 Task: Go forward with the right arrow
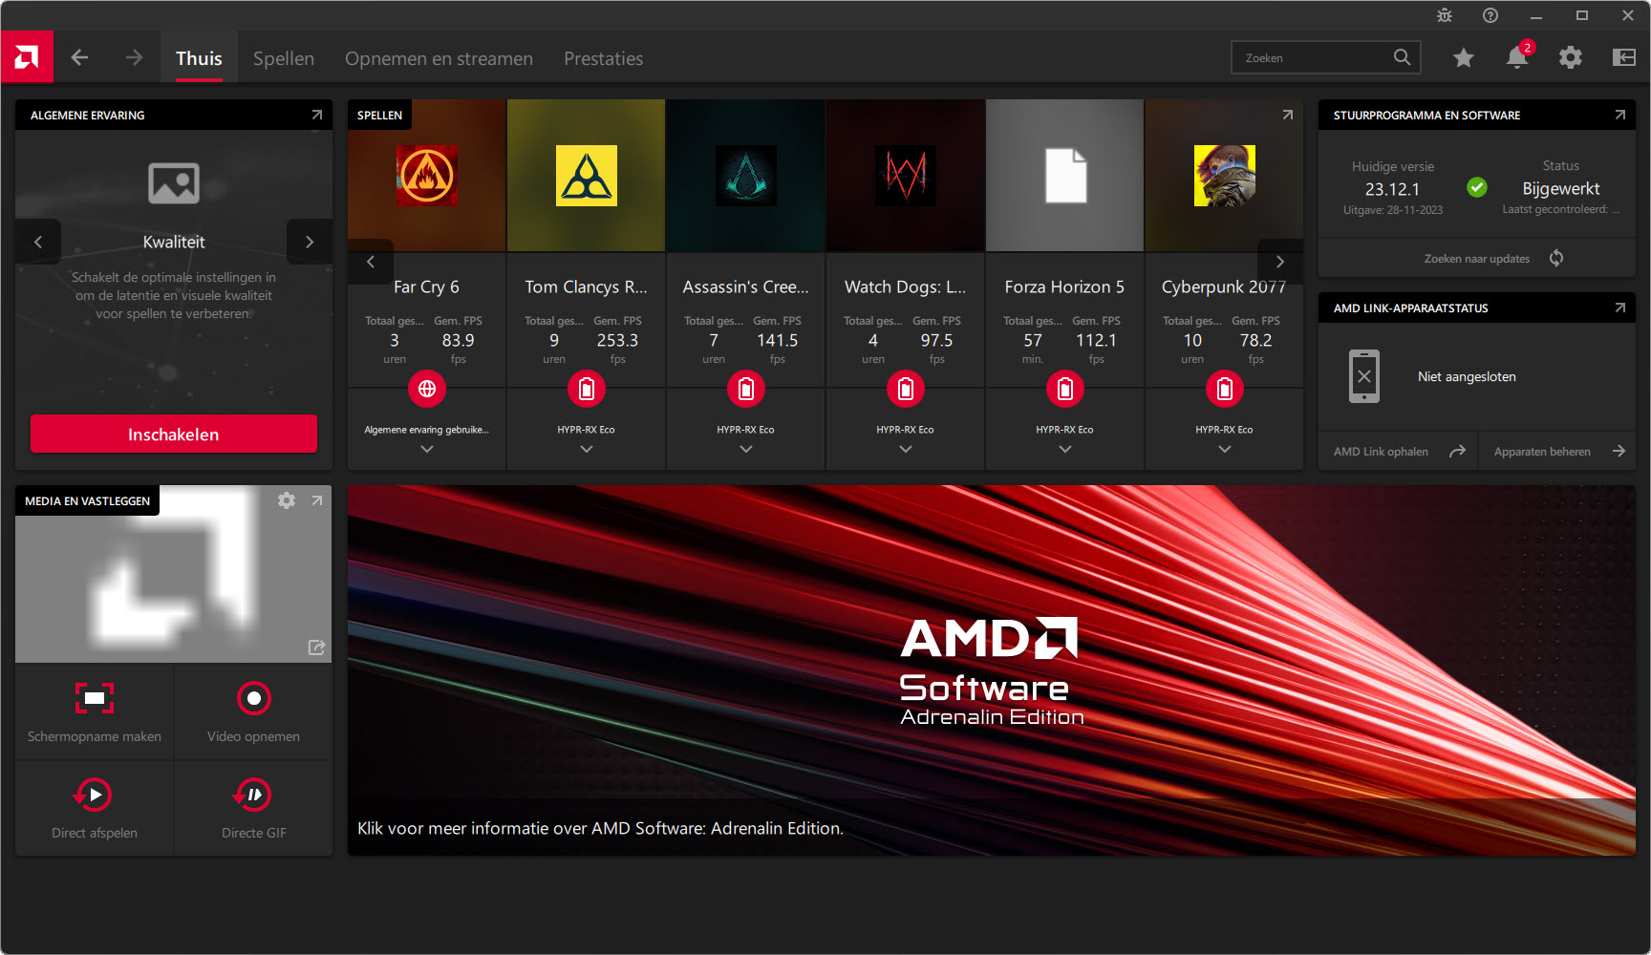pyautogui.click(x=134, y=57)
